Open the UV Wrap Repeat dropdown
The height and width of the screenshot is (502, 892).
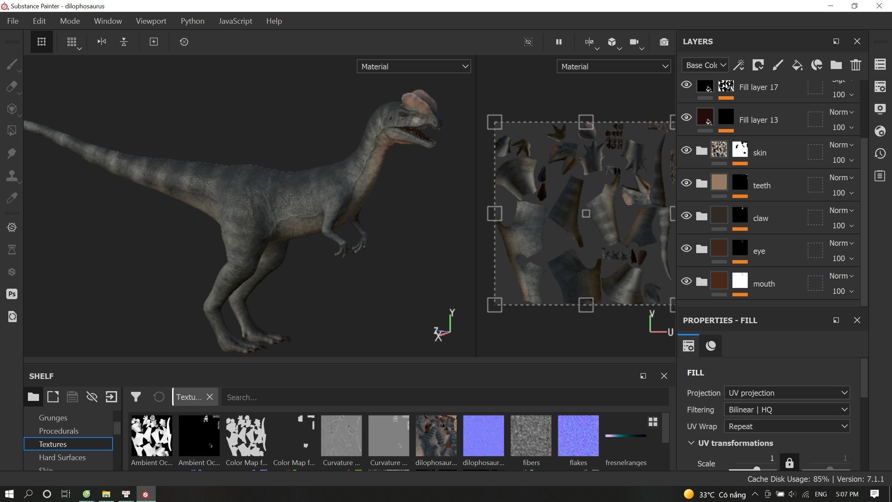point(787,426)
